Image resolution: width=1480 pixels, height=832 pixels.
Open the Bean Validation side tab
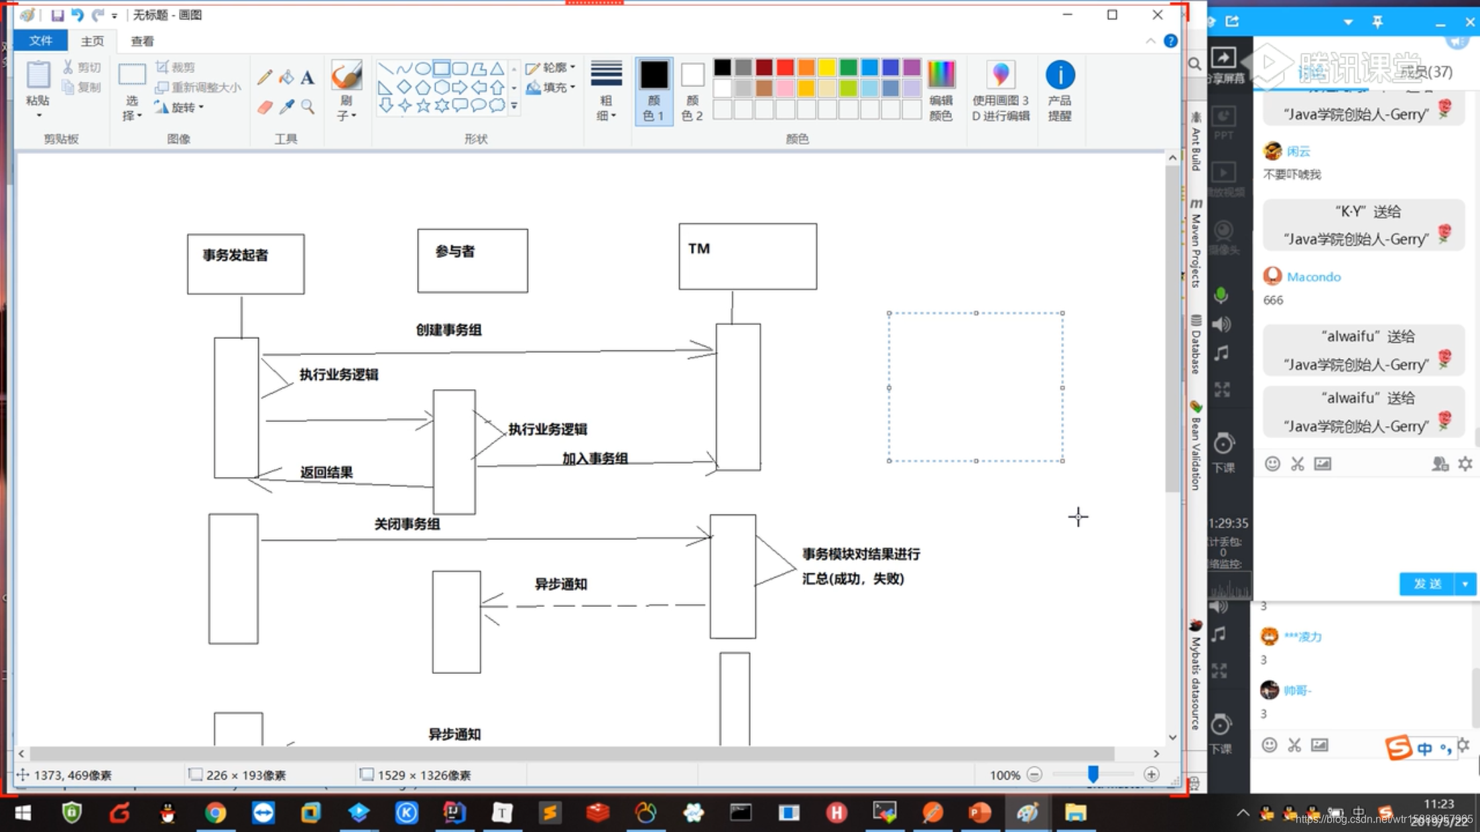[x=1196, y=445]
